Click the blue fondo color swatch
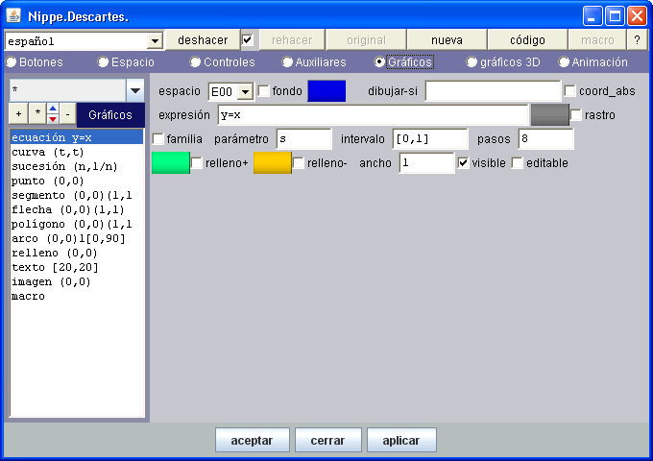Viewport: 653px width, 461px height. 326,91
